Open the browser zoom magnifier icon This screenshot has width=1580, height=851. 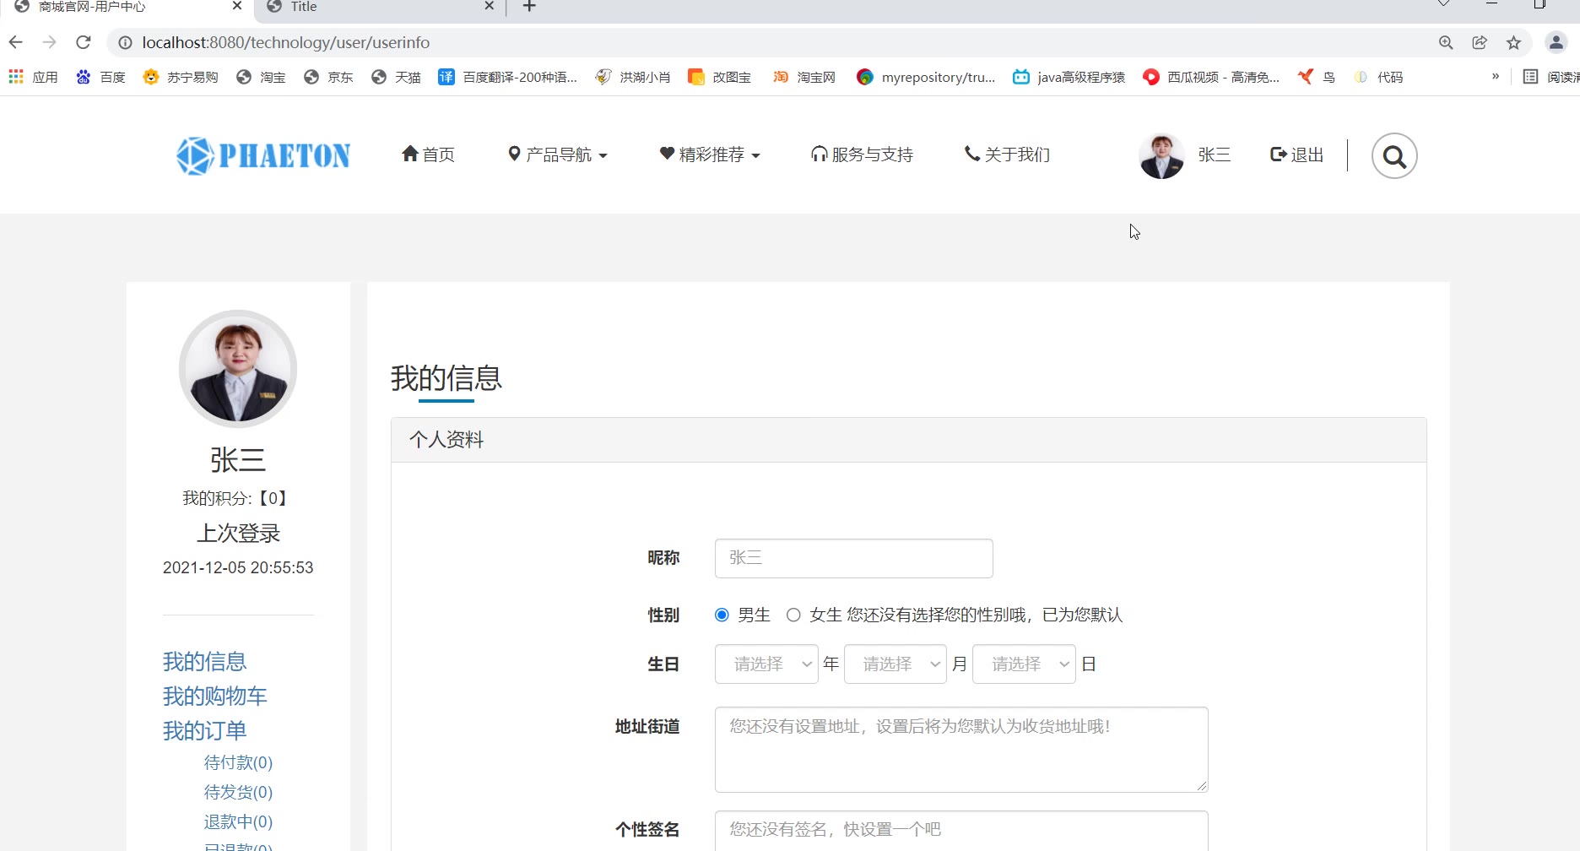(x=1446, y=42)
